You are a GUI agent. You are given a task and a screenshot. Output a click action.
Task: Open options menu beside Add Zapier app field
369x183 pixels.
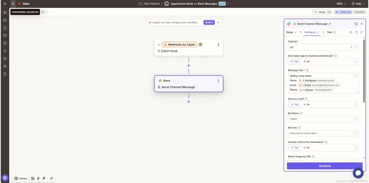[357, 61]
